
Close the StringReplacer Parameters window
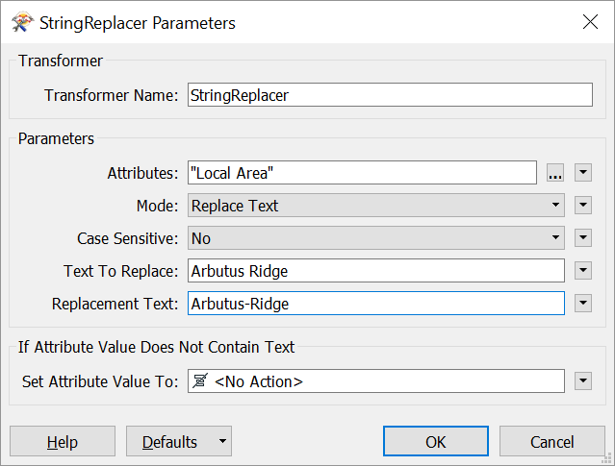590,22
